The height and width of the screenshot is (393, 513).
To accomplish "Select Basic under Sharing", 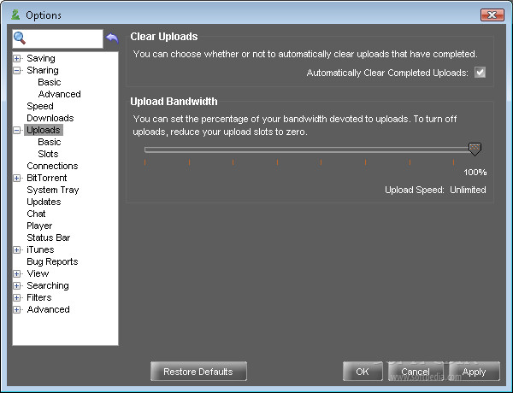I will coord(50,82).
